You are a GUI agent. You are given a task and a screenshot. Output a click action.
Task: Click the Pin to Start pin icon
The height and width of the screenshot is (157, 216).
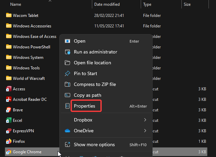click(x=67, y=73)
